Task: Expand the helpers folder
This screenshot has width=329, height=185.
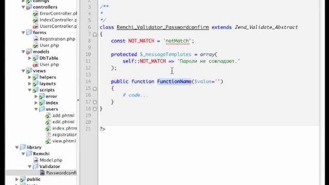Action: 30,77
